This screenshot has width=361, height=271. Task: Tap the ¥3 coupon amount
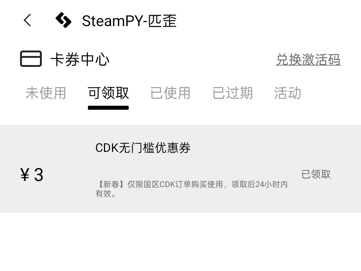tap(32, 175)
